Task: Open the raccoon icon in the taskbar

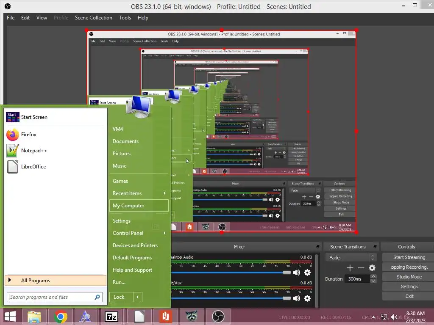Action: pyautogui.click(x=192, y=317)
